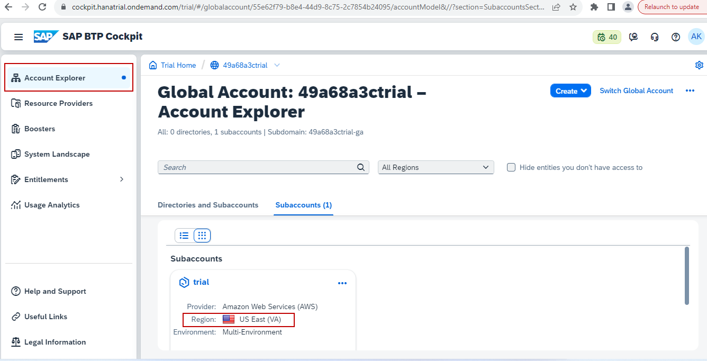This screenshot has width=707, height=361.
Task: Open Legal Information in sidebar
Action: pos(69,342)
